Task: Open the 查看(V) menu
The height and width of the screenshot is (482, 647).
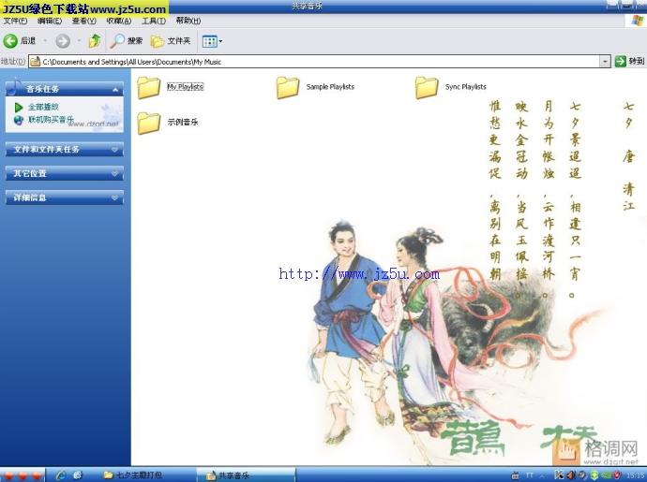Action: point(83,21)
